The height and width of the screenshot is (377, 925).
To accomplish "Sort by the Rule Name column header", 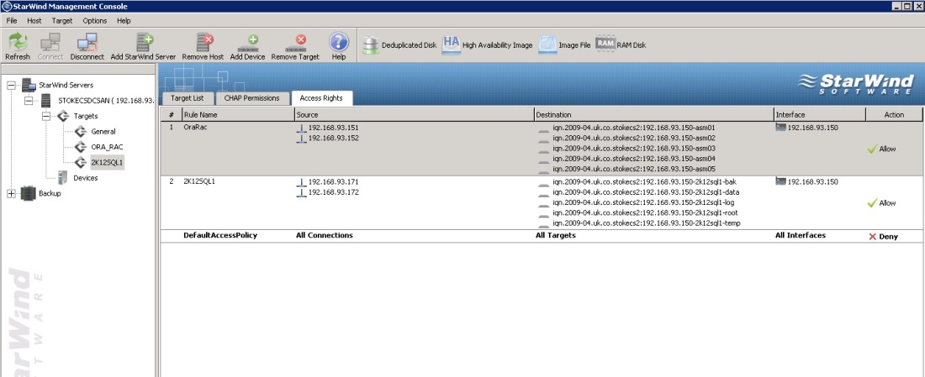I will coord(238,115).
